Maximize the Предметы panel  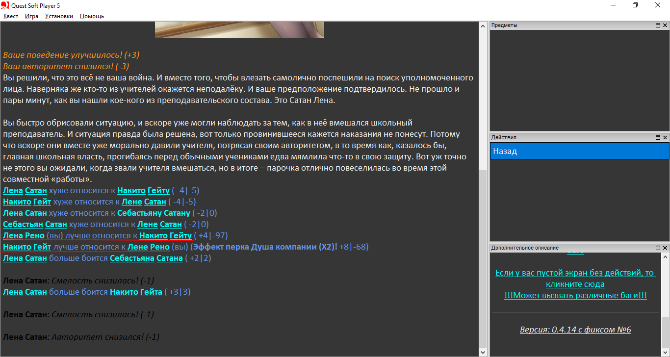[x=658, y=25]
